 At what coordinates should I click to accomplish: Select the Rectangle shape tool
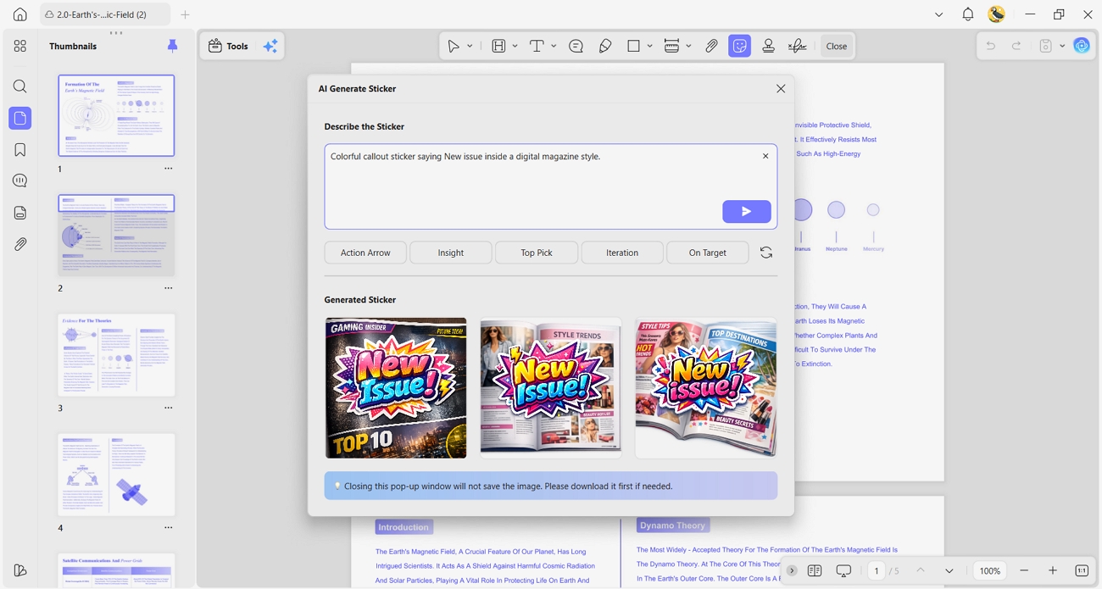click(633, 46)
